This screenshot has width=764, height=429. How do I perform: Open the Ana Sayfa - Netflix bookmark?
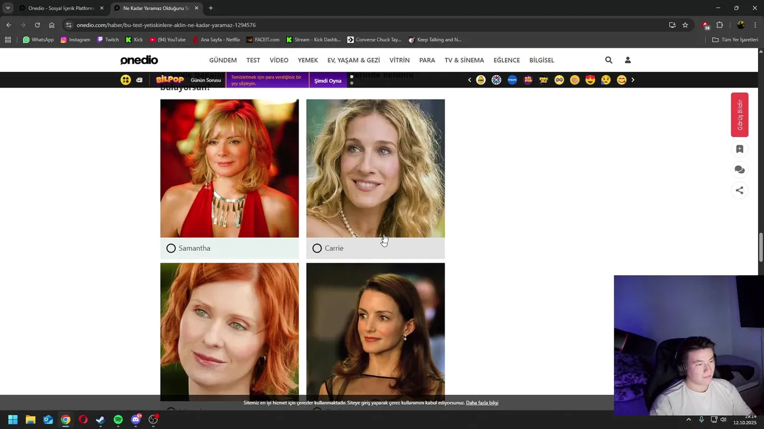click(216, 40)
